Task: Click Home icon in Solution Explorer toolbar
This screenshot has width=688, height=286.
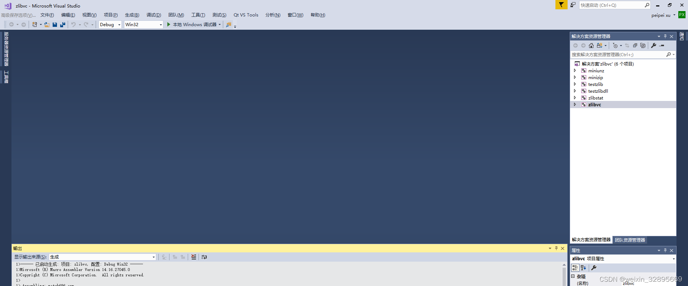Action: [591, 45]
